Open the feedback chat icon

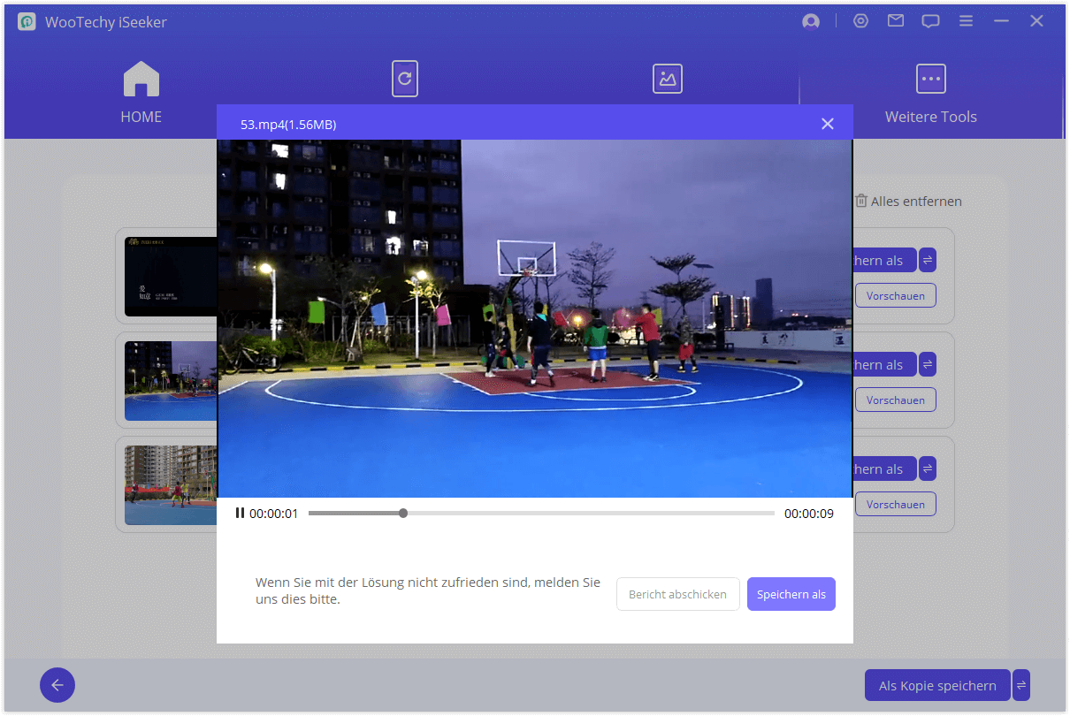pos(930,22)
